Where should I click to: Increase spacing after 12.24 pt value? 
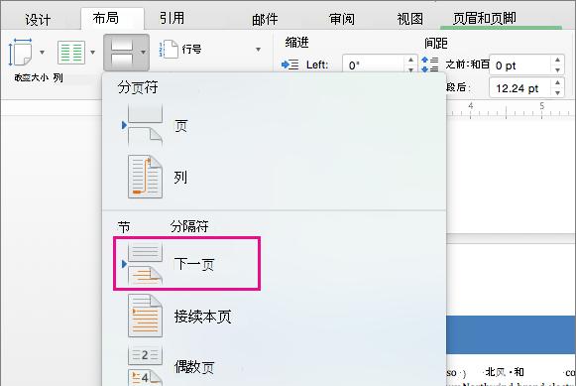point(557,82)
